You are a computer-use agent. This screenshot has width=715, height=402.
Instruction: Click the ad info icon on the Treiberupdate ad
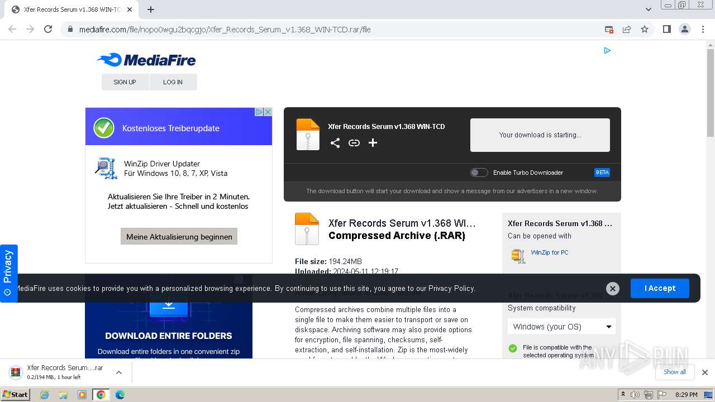click(259, 112)
